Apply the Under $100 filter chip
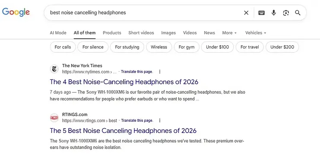The width and height of the screenshot is (320, 158). pos(218,47)
